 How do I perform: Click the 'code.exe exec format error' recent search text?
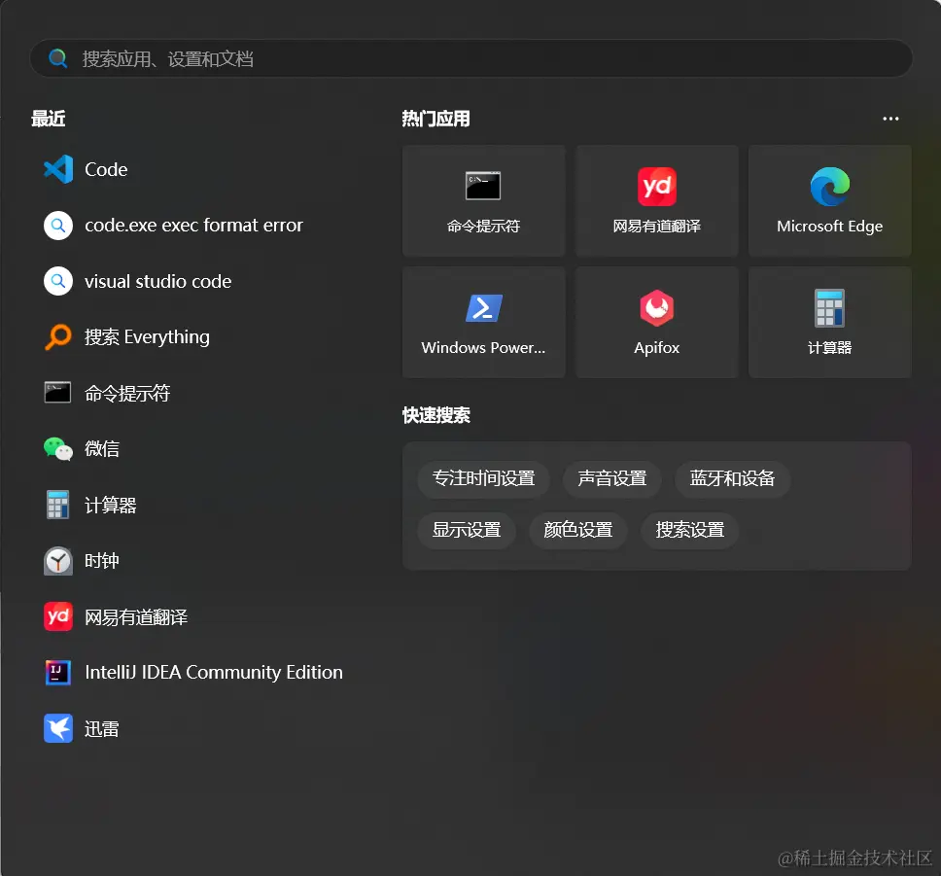point(193,226)
